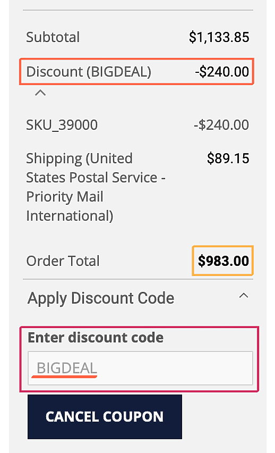The width and height of the screenshot is (275, 453).
Task: Click the Order Total label
Action: [63, 261]
